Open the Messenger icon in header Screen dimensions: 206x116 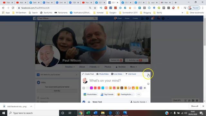click(147, 18)
